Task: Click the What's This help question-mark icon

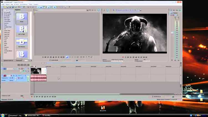Action: [69, 7]
